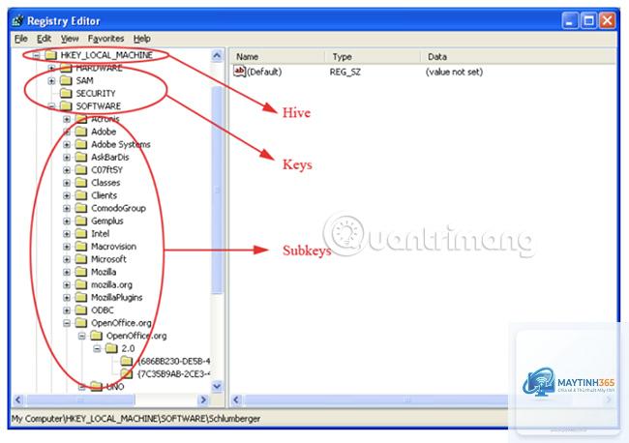Collapse the SOFTWARE key

[x=51, y=106]
